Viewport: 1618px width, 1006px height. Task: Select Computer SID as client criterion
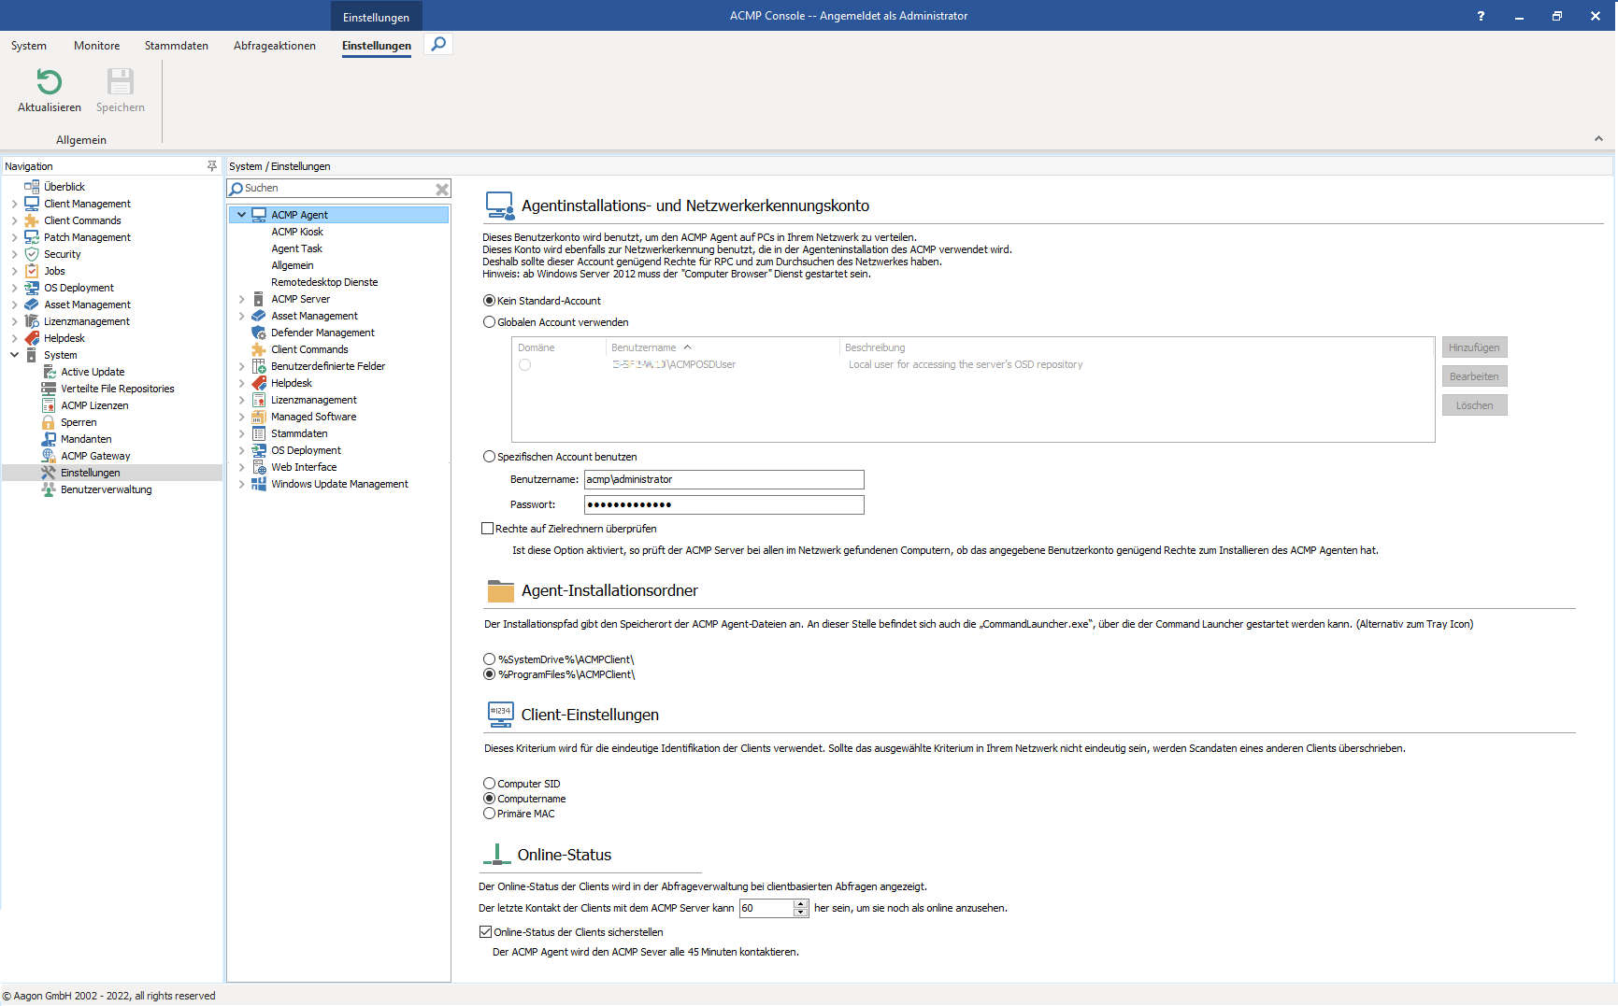tap(489, 784)
